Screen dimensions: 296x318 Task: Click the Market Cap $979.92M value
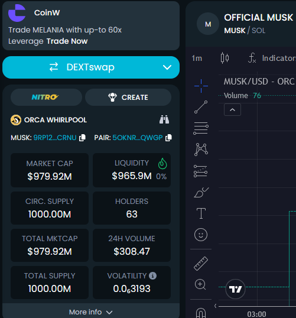tap(50, 176)
